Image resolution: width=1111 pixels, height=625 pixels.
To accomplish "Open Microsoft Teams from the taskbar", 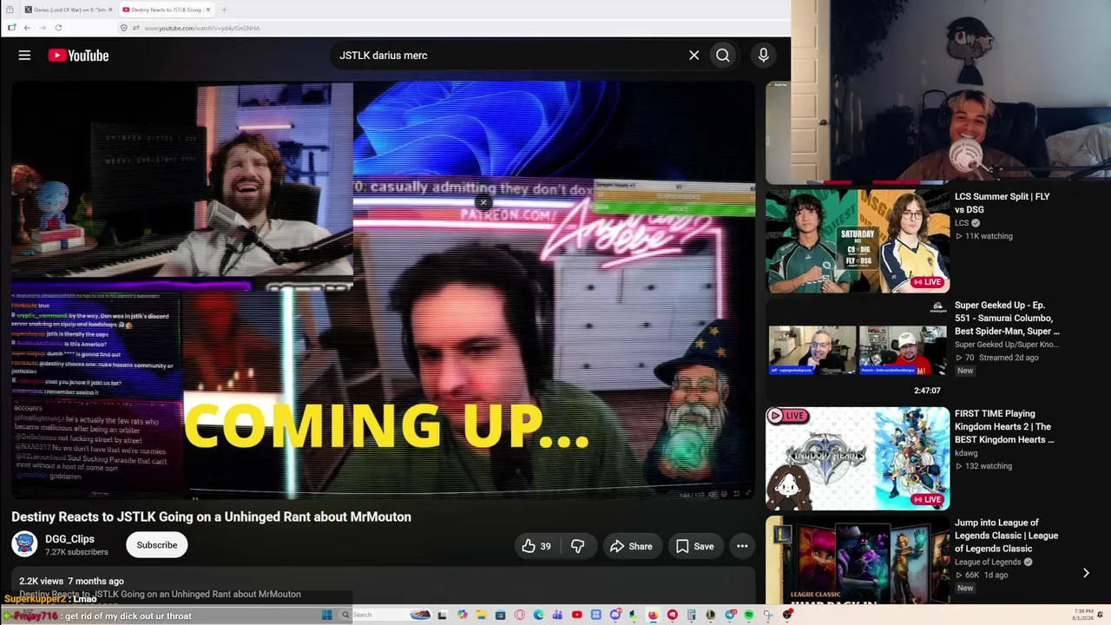I will point(557,615).
